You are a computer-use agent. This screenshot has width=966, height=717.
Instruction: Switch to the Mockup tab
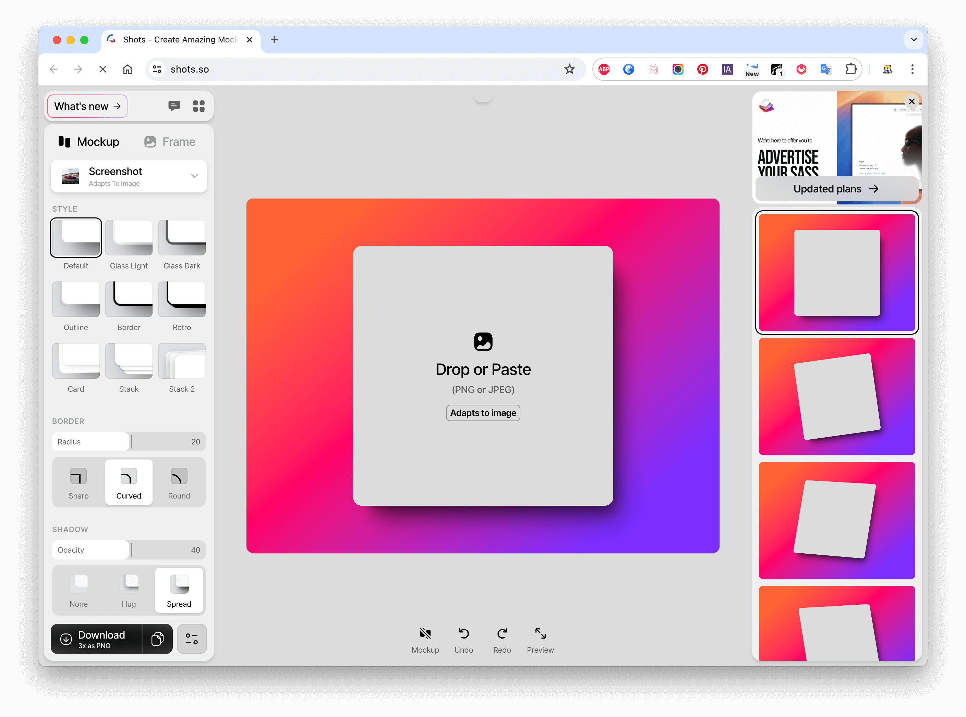tap(89, 142)
